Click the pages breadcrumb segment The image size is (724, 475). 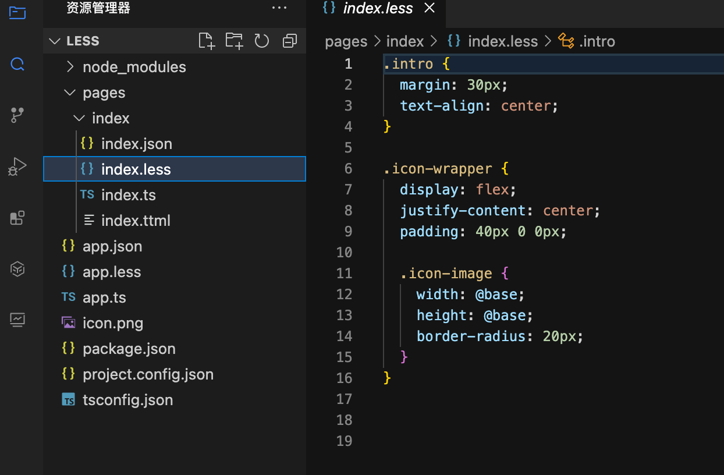click(346, 42)
